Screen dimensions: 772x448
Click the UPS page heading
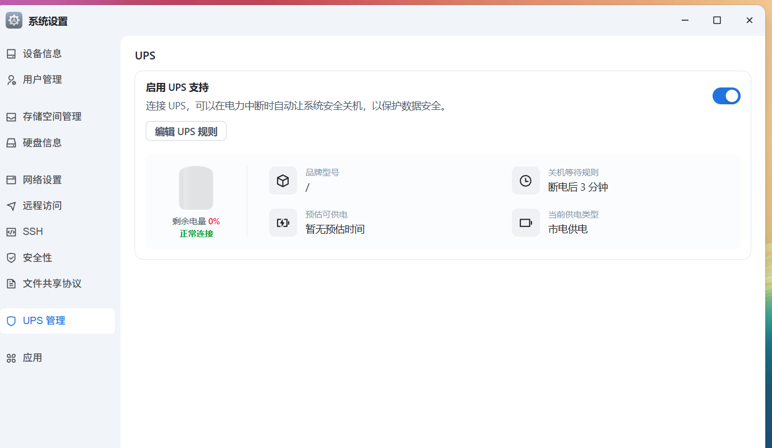click(x=145, y=56)
